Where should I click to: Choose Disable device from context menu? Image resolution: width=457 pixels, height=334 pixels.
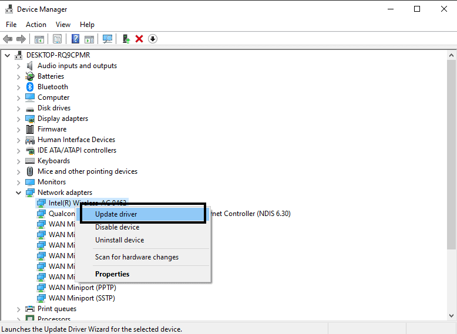(143, 227)
